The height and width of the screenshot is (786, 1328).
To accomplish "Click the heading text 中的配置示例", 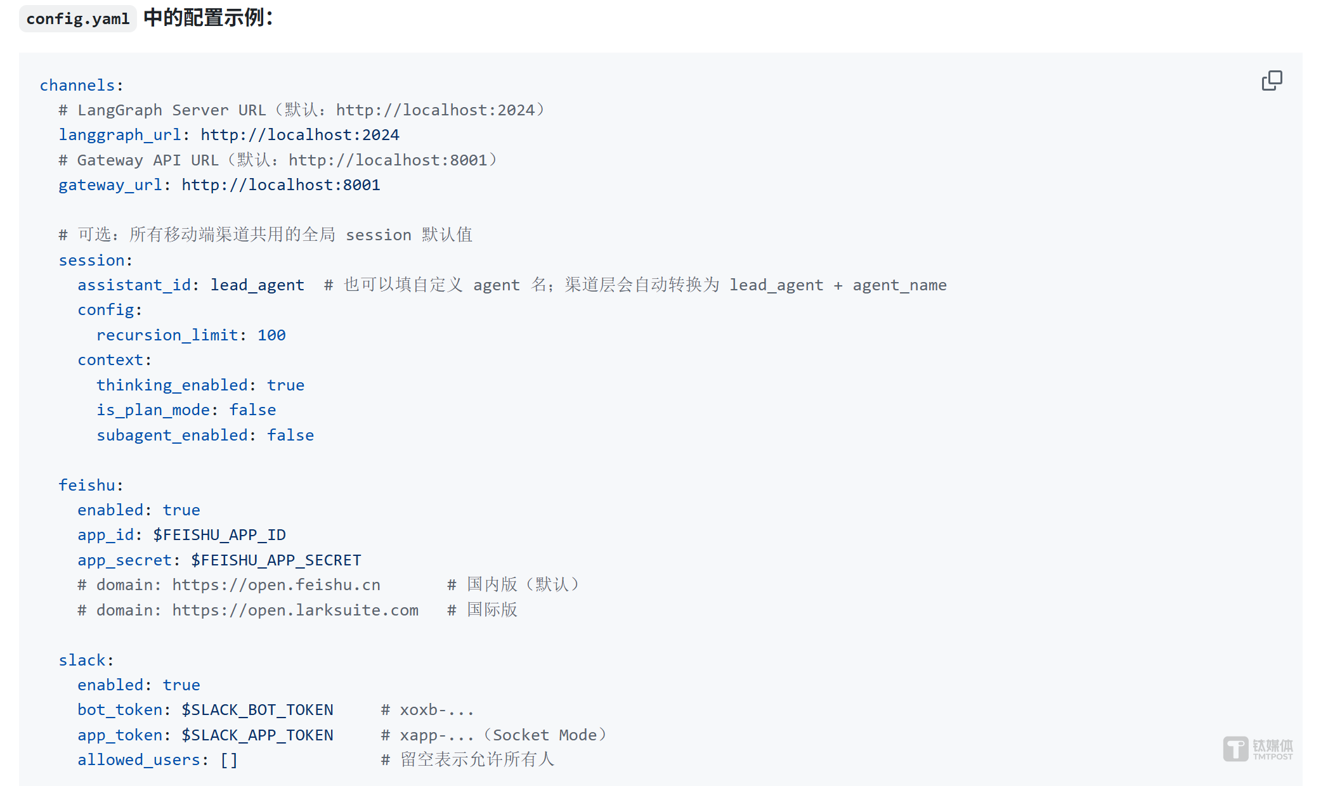I will click(x=208, y=18).
